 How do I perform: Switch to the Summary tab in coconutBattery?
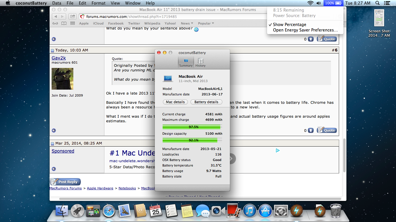tap(186, 62)
